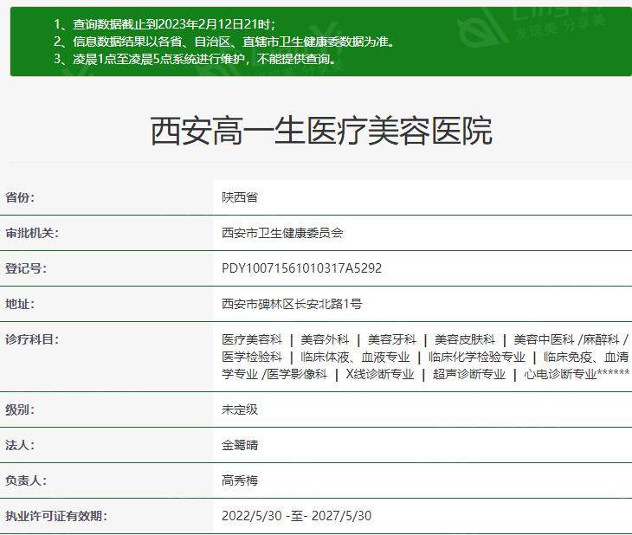Click notice line 1 about 2023年2月12日21时

coord(164,24)
